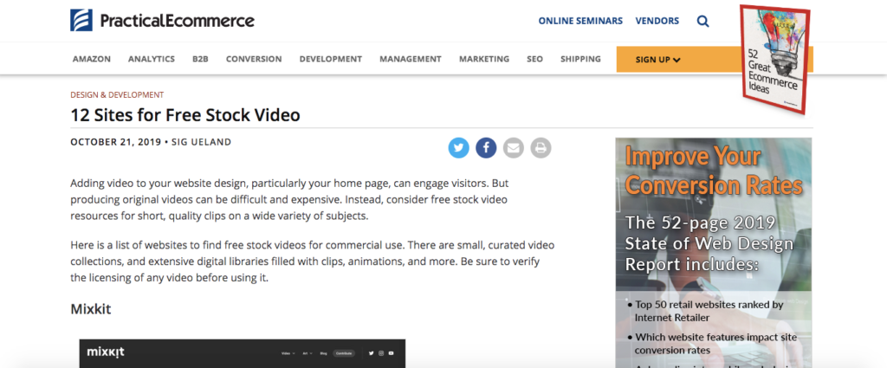Open the Art dropdown in Mixkit screenshot

[x=306, y=353]
